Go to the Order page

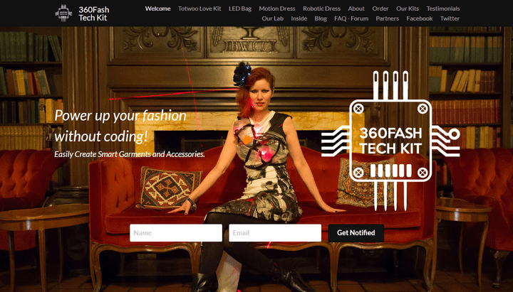[x=380, y=9]
